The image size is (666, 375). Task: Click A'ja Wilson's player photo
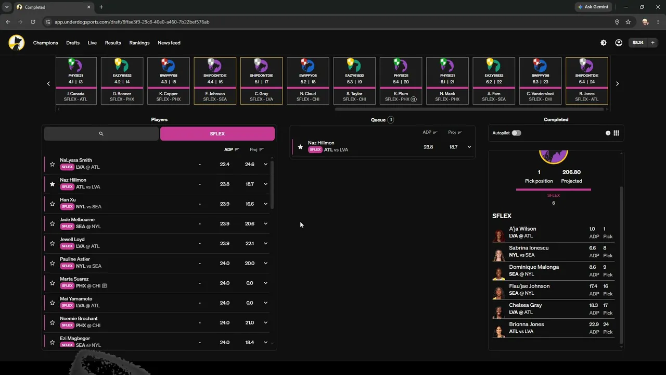499,235
